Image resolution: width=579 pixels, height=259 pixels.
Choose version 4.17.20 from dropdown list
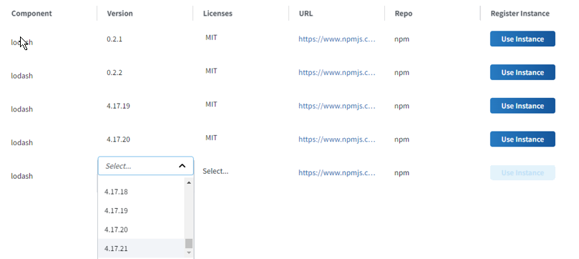point(141,230)
